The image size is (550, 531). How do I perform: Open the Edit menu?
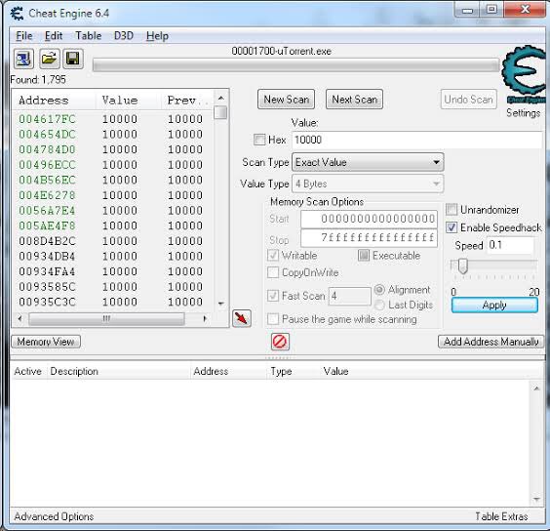coord(54,36)
